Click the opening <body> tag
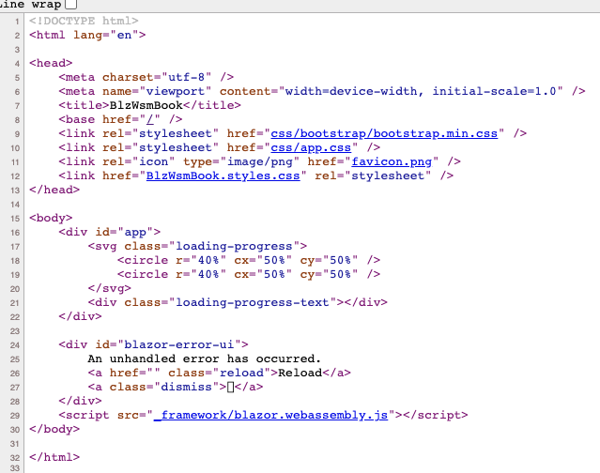This screenshot has height=473, width=600. point(51,218)
